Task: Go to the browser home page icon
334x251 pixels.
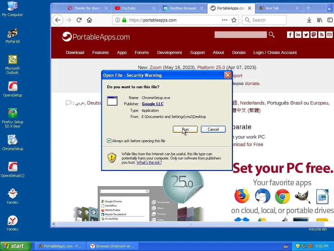Action: pos(89,20)
